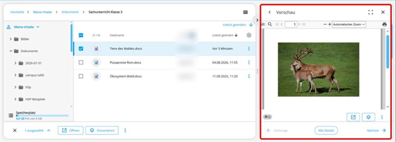Image resolution: width=396 pixels, height=142 pixels.
Task: Jump to last page in preview
Action: pyautogui.click(x=304, y=24)
